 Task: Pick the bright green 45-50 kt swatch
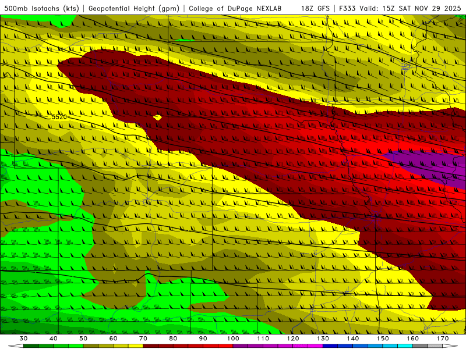coord(76,346)
